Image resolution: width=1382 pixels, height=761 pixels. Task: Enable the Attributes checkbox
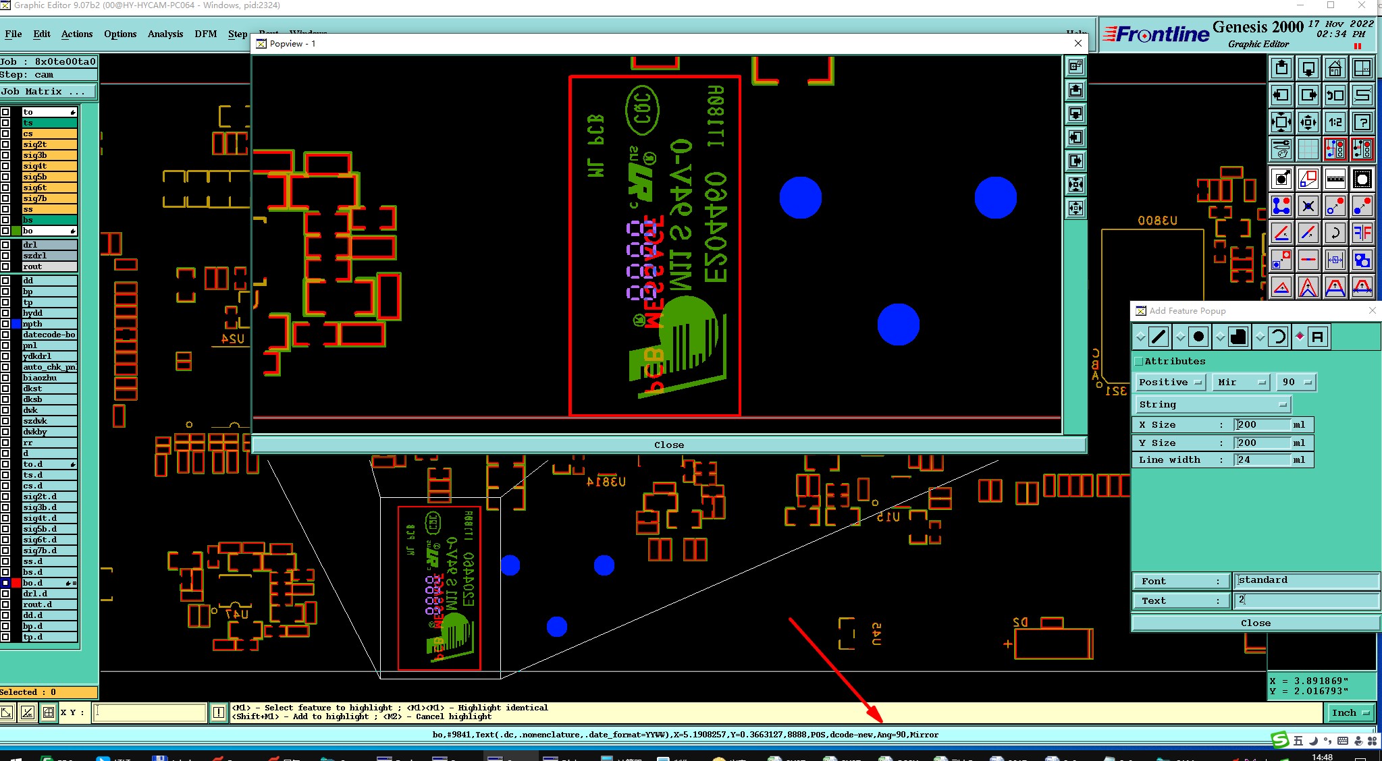point(1139,362)
